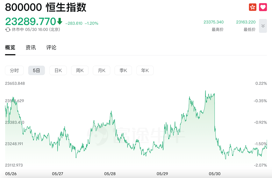The image size is (272, 178).
Task: Expand the quote details chevron
Action: click(x=263, y=26)
